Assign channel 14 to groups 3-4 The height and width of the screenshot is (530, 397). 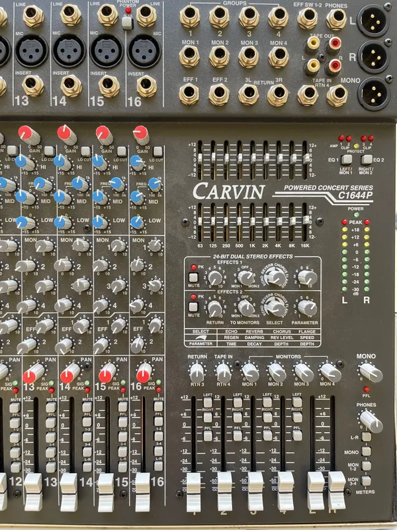pos(87,452)
